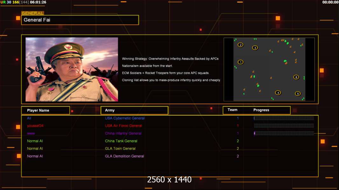
Task: Select start position marker 3 on minimap
Action: pyautogui.click(x=255, y=48)
